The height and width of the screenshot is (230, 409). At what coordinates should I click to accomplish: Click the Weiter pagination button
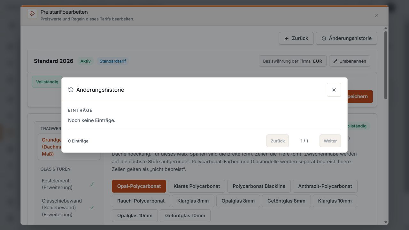point(330,141)
